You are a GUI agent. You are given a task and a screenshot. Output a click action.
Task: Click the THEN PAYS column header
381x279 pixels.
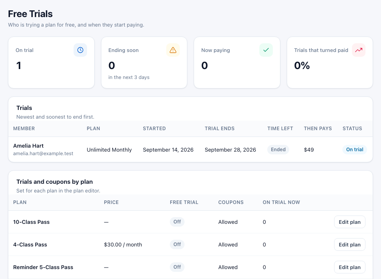point(318,129)
